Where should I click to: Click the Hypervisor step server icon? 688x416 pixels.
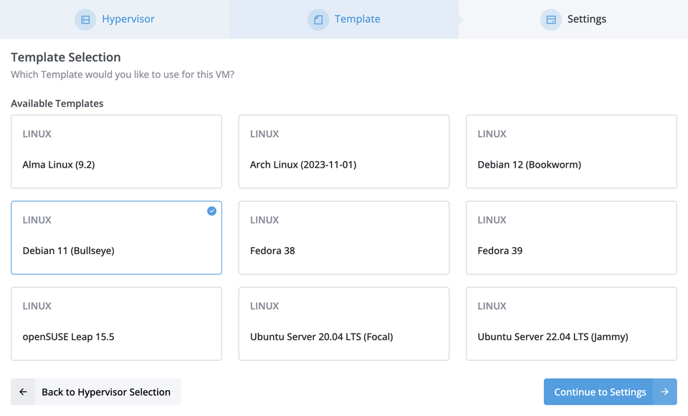coord(85,20)
